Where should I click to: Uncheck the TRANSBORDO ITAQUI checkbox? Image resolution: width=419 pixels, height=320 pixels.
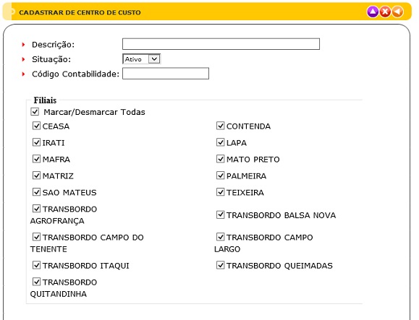pos(37,265)
